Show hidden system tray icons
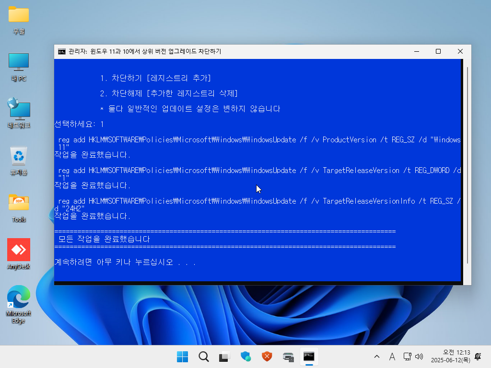Viewport: 491px width, 368px height. pyautogui.click(x=377, y=356)
